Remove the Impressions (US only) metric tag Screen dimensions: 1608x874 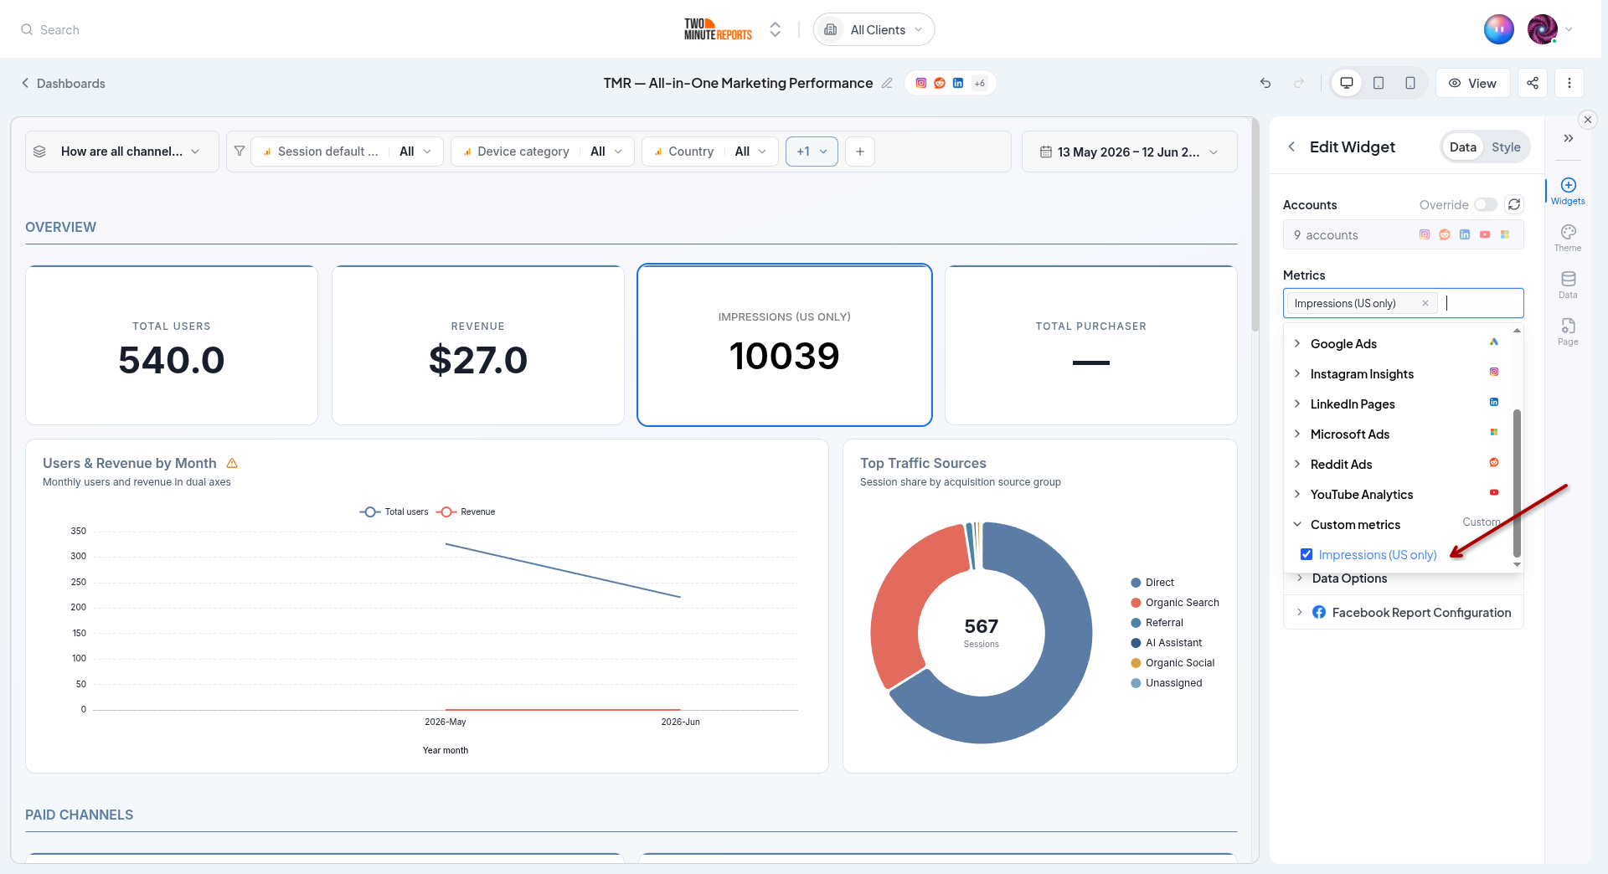[1425, 303]
